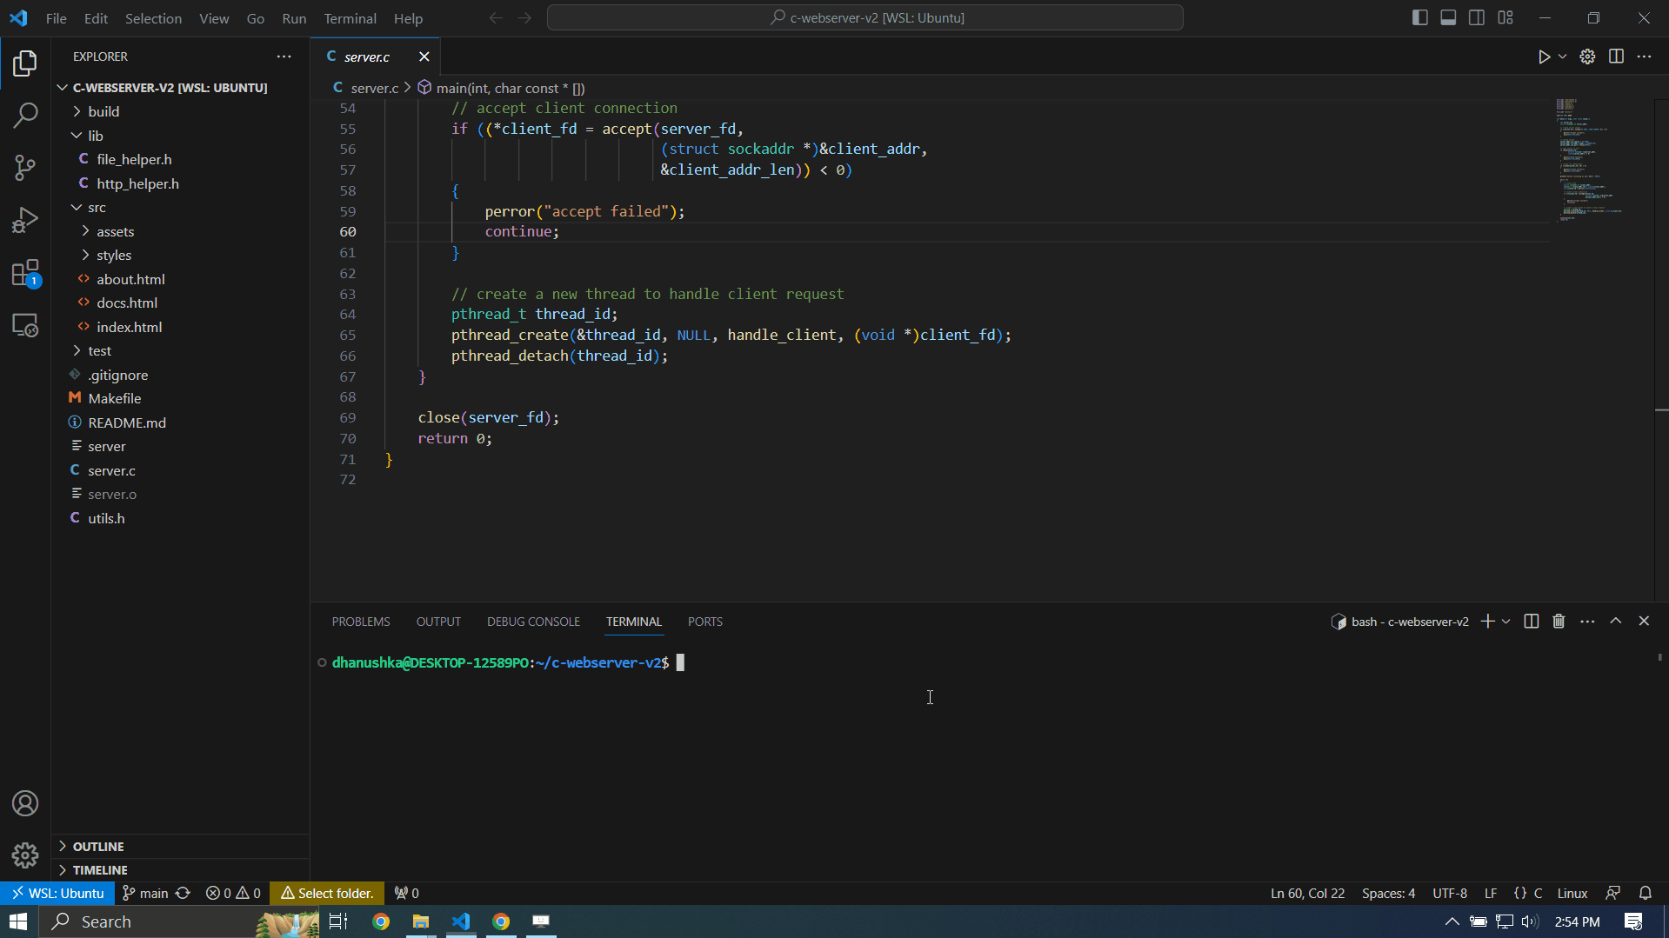
Task: Synchronize changes on main branch
Action: [183, 893]
